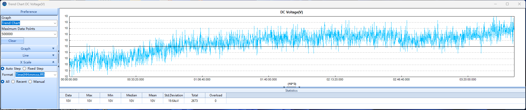Open the Graph type dropdown showing Trend Chart
Image resolution: width=526 pixels, height=110 pixels.
coord(29,23)
